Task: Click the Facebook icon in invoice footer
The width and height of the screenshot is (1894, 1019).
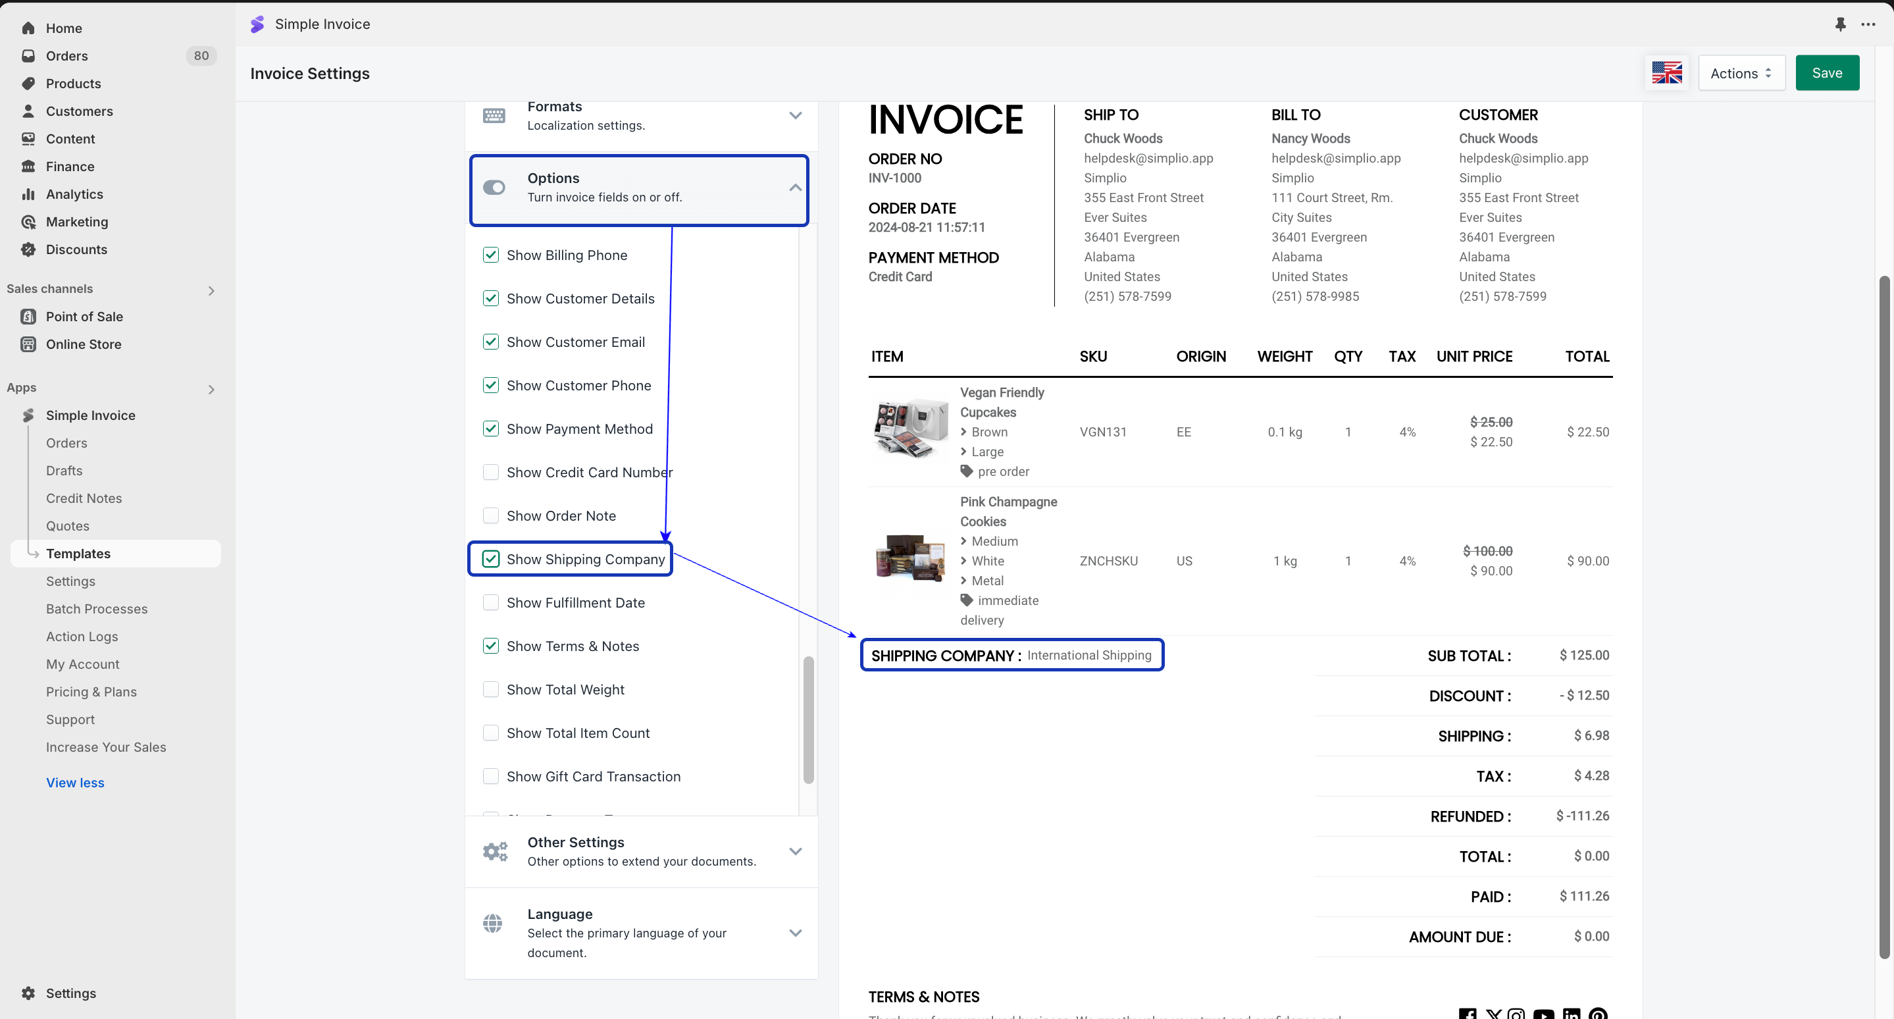Action: 1467,1014
